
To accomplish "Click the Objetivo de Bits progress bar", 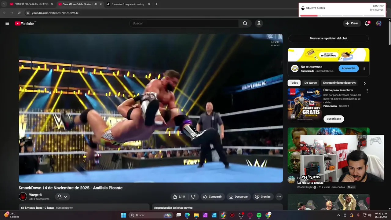I will (342, 15).
